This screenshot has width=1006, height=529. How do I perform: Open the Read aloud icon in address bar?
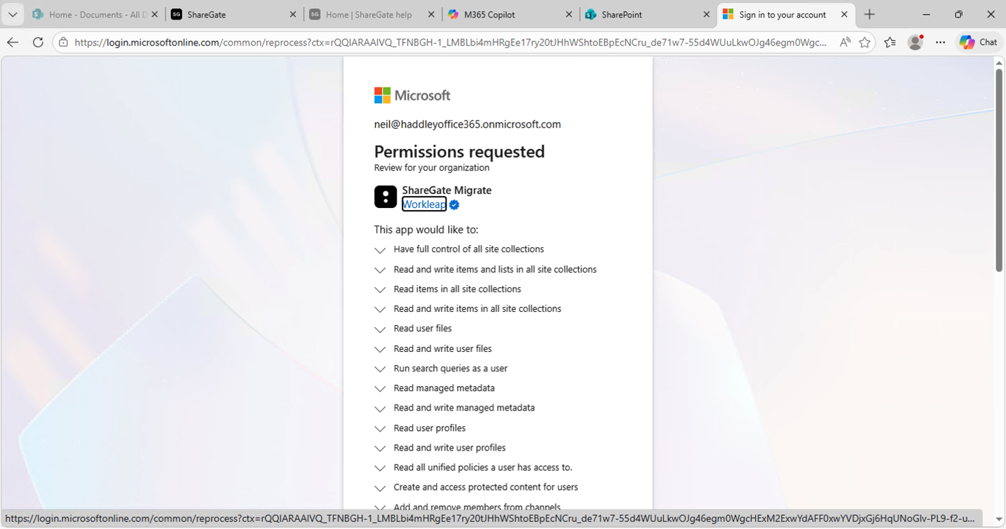click(x=845, y=42)
